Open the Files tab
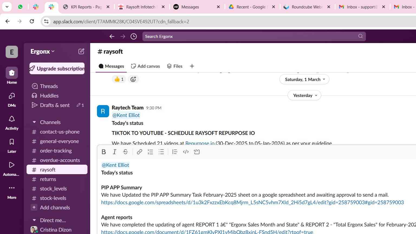 coord(175,66)
